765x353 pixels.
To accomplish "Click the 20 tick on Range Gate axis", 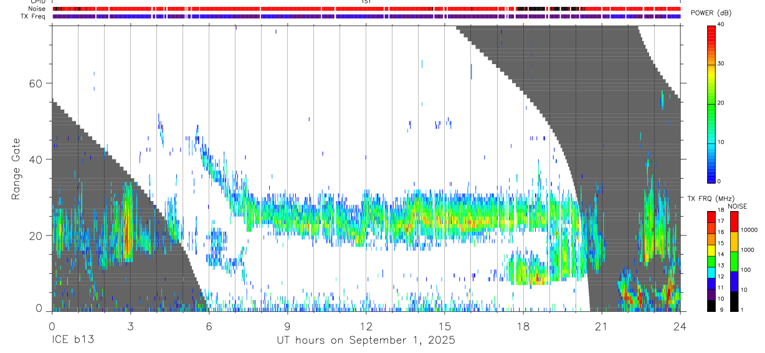I will 37,235.
